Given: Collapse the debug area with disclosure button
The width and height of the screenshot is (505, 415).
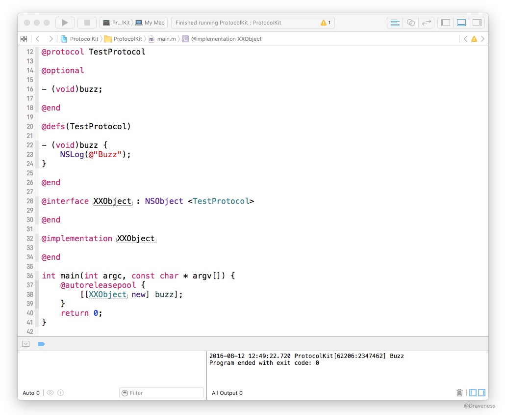Looking at the screenshot, I should 26,344.
